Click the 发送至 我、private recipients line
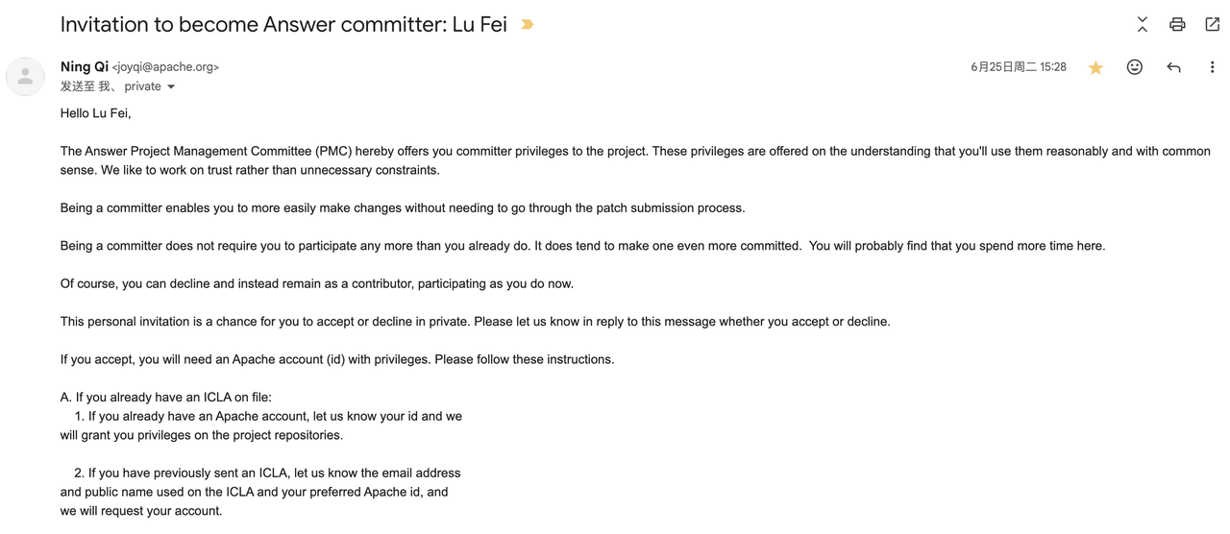Viewport: 1230px width, 534px height. (x=110, y=86)
